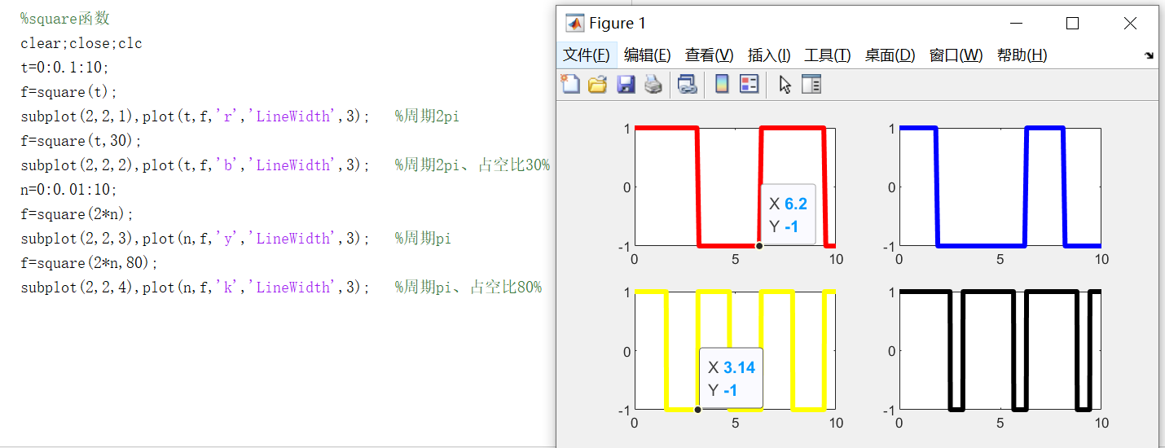Click the code line t=0:0.1:10;
This screenshot has height=448, width=1165.
[65, 68]
